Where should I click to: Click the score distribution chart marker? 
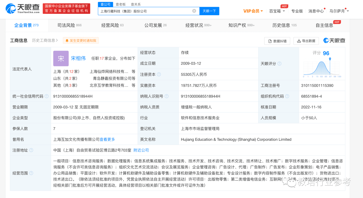click(x=330, y=59)
